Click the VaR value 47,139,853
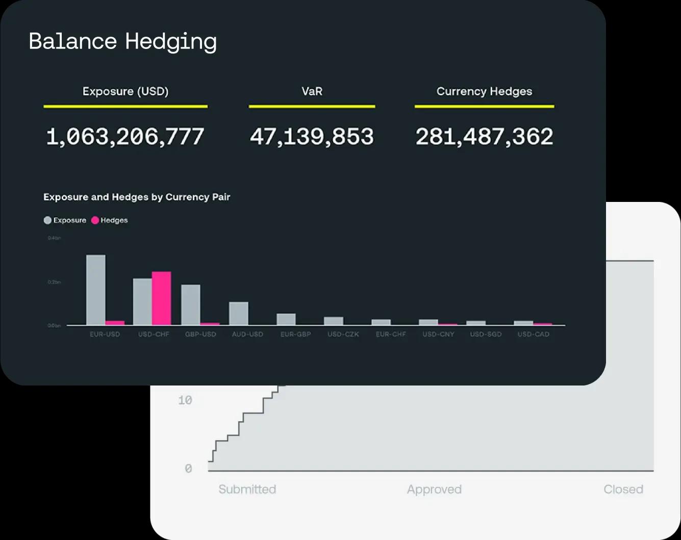Image resolution: width=681 pixels, height=540 pixels. 312,137
